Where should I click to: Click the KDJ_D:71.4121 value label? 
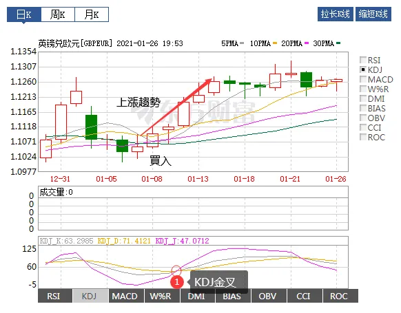(124, 241)
